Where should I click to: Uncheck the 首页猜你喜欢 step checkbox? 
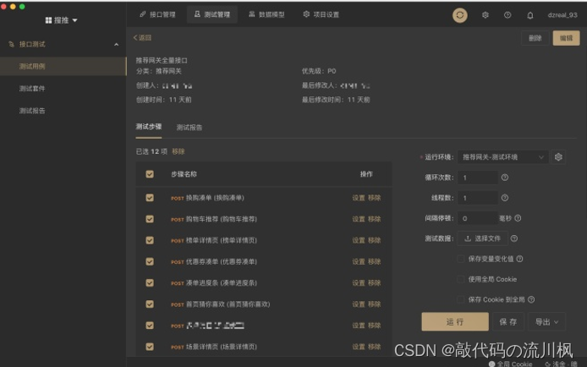[x=150, y=304]
